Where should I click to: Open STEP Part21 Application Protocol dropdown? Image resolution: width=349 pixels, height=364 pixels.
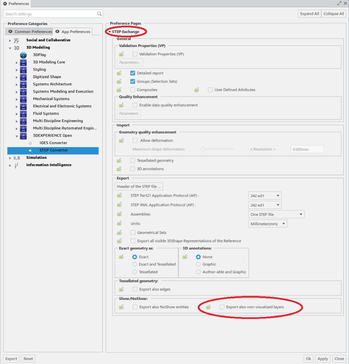pyautogui.click(x=265, y=196)
